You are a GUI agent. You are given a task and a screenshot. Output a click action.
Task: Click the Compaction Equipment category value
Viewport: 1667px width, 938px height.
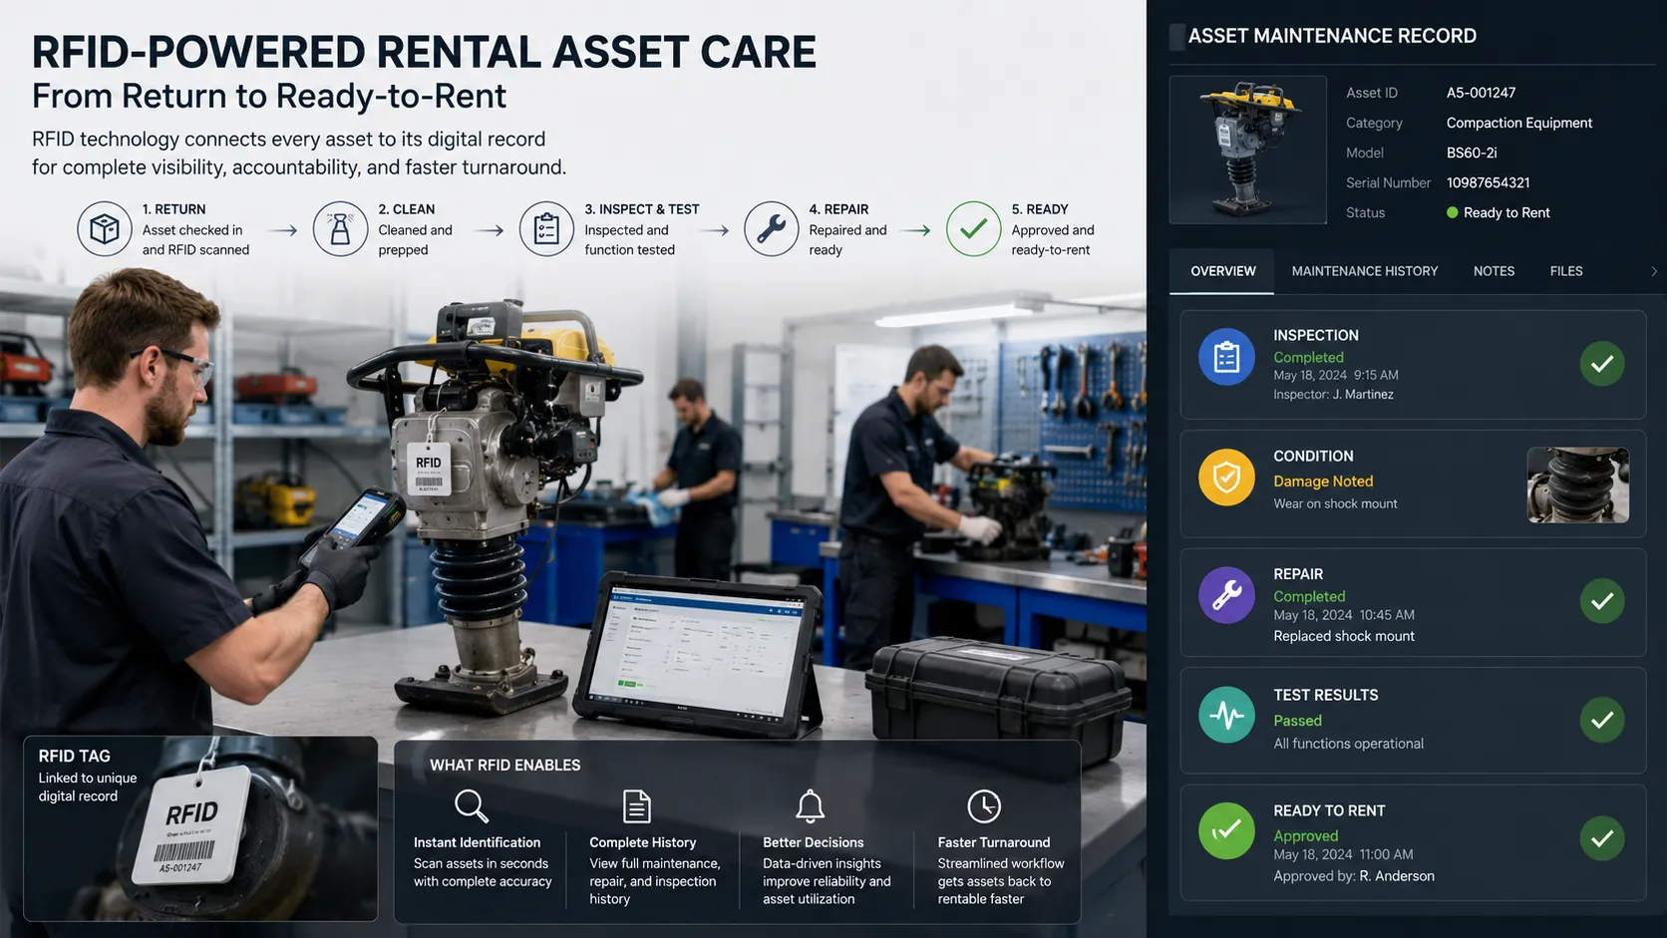click(1518, 123)
